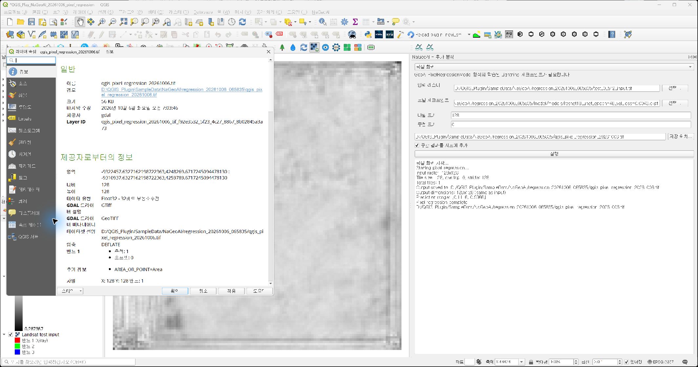
Task: Click the blue water drop icon
Action: tap(293, 47)
